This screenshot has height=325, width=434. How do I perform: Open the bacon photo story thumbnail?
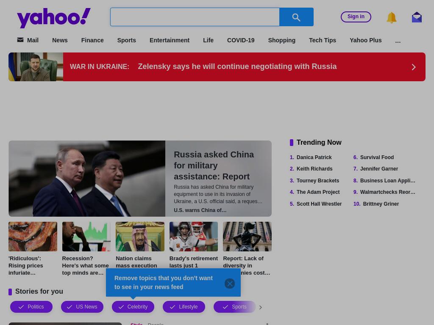[33, 237]
